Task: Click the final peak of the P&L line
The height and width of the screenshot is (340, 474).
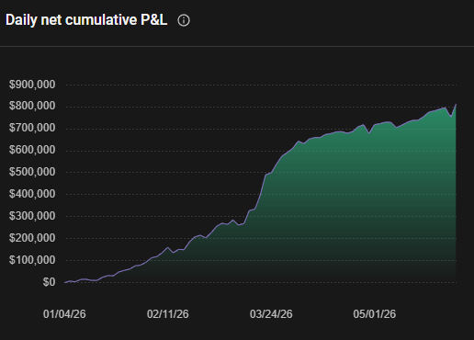Action: 456,105
